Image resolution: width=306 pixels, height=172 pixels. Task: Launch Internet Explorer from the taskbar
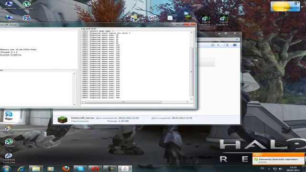click(x=21, y=169)
